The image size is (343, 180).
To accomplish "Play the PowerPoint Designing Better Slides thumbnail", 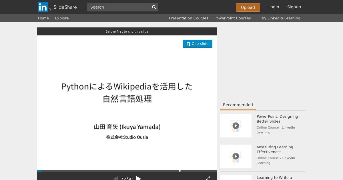I will 236,126.
